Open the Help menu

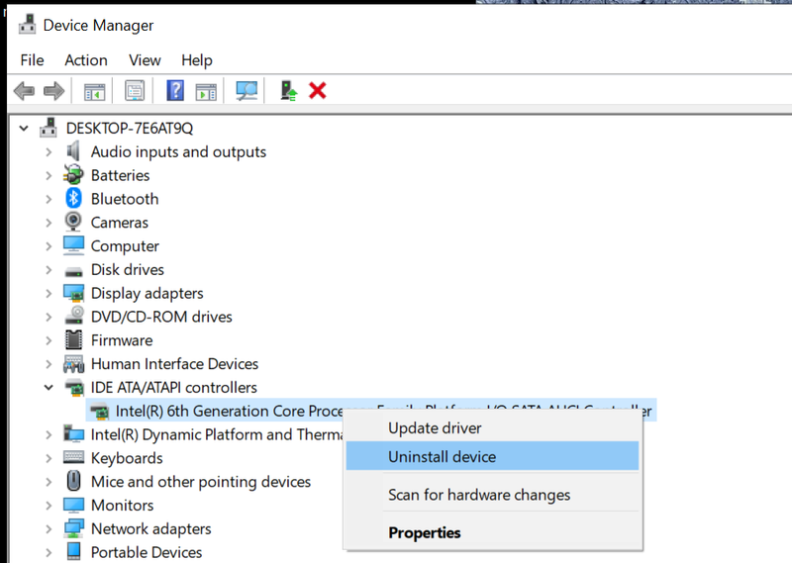tap(196, 60)
